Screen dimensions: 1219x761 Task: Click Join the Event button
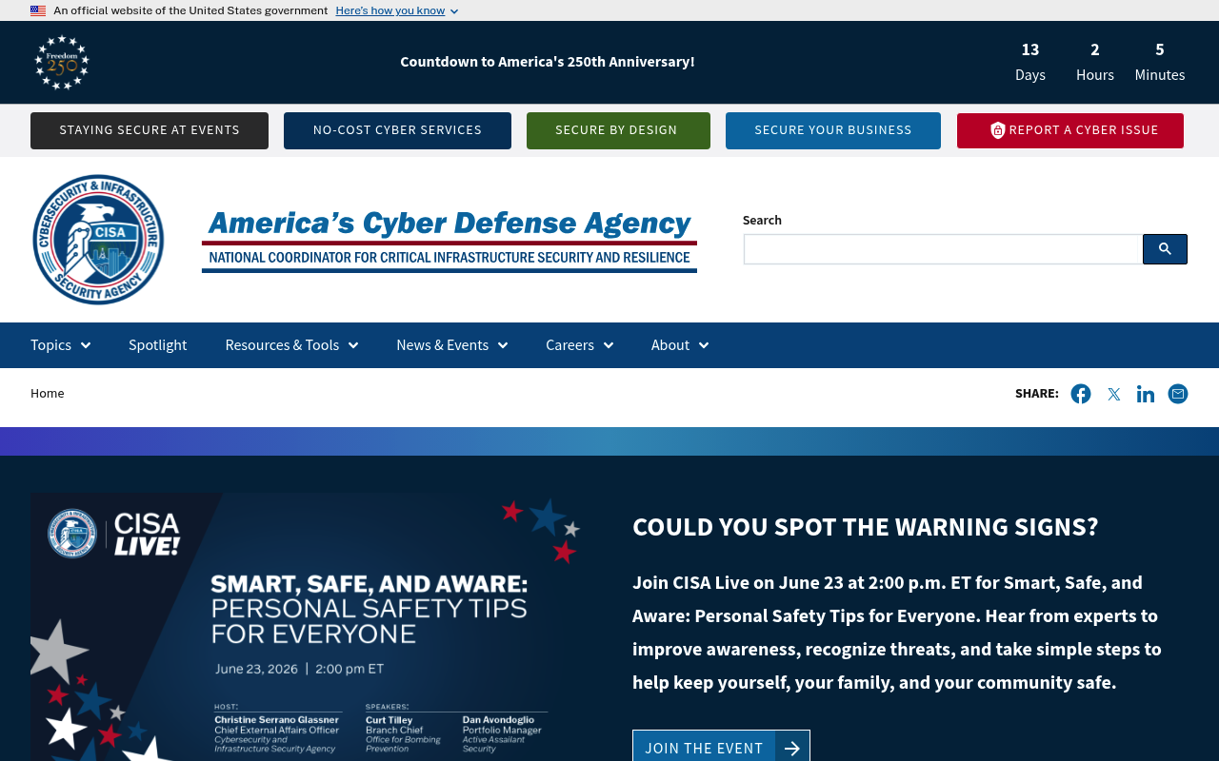(x=721, y=747)
